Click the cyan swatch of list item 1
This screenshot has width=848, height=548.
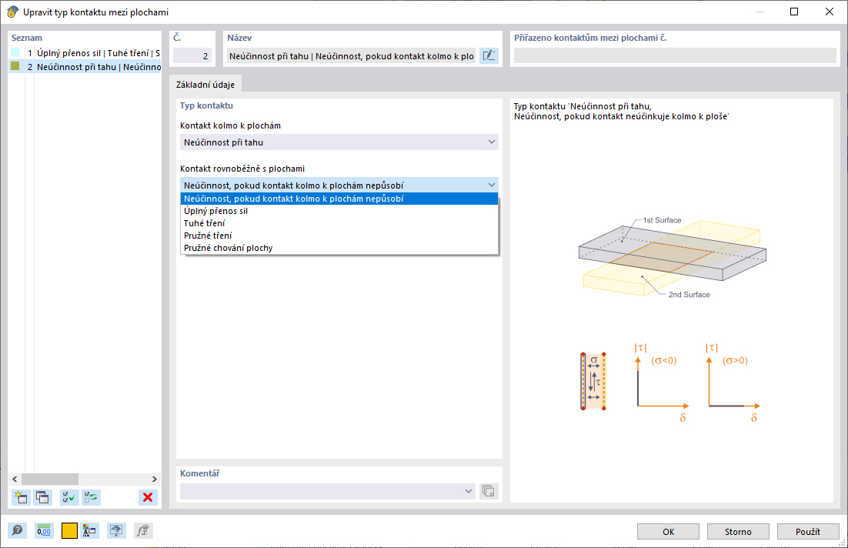tap(15, 52)
